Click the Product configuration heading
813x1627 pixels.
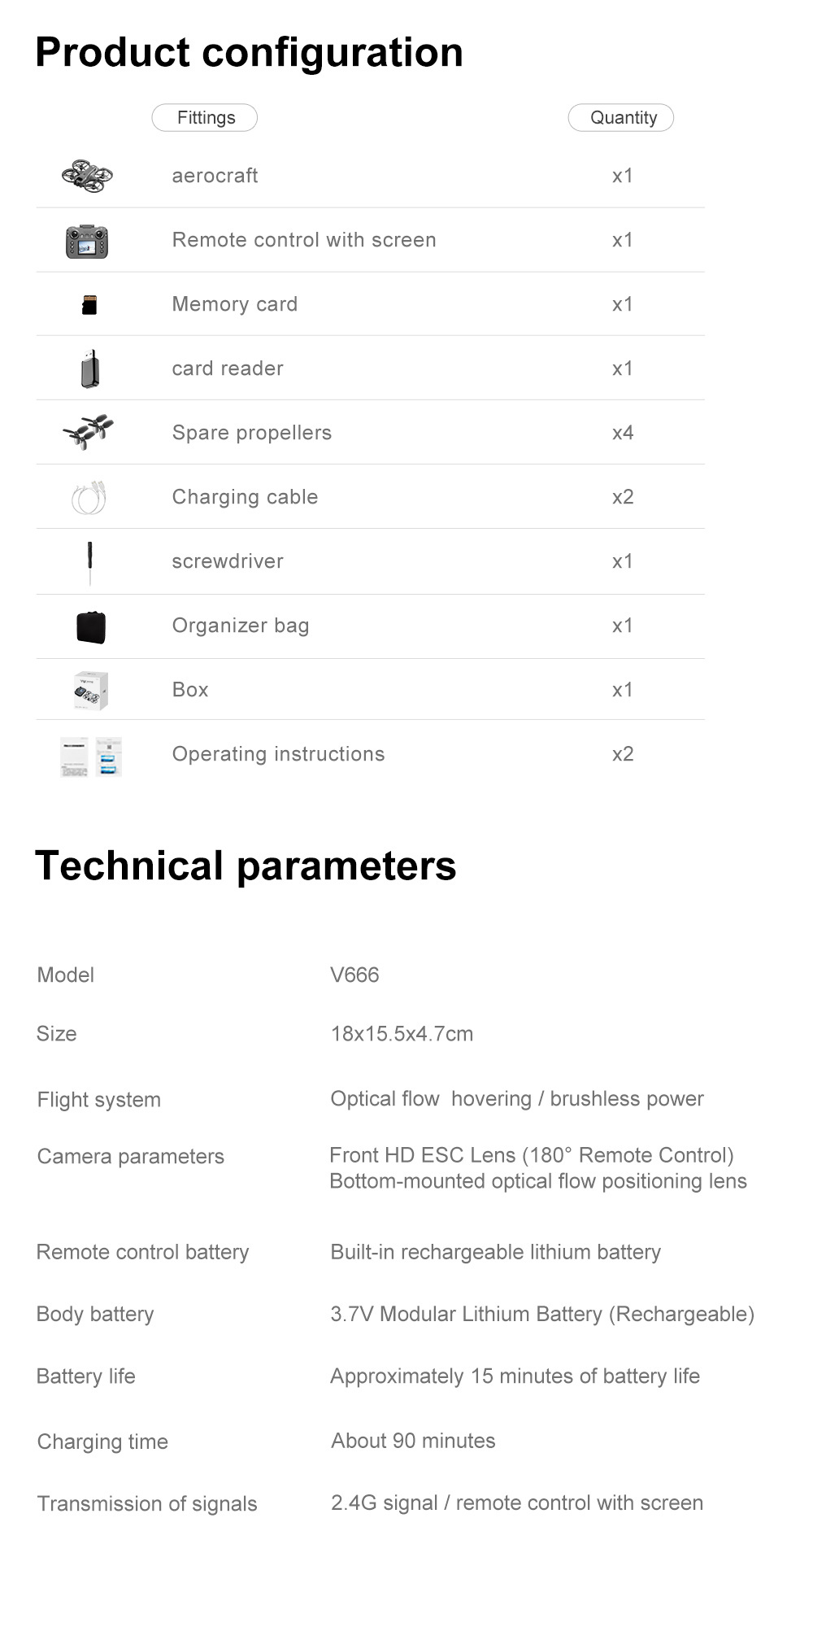coord(249,53)
